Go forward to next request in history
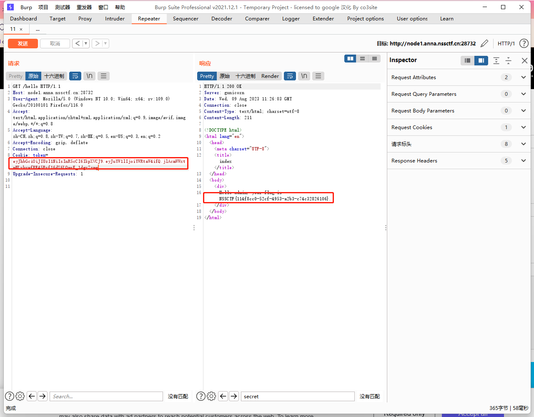The image size is (534, 417). tap(97, 43)
